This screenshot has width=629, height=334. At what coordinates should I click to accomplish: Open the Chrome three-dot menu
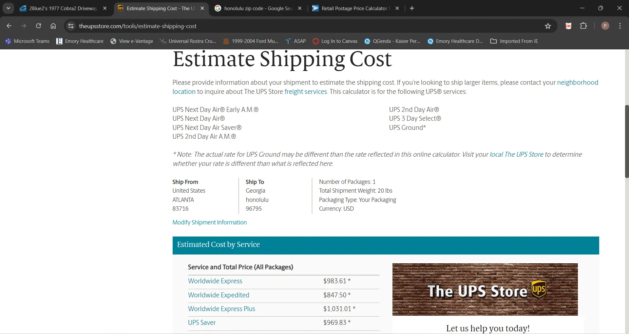pos(620,26)
